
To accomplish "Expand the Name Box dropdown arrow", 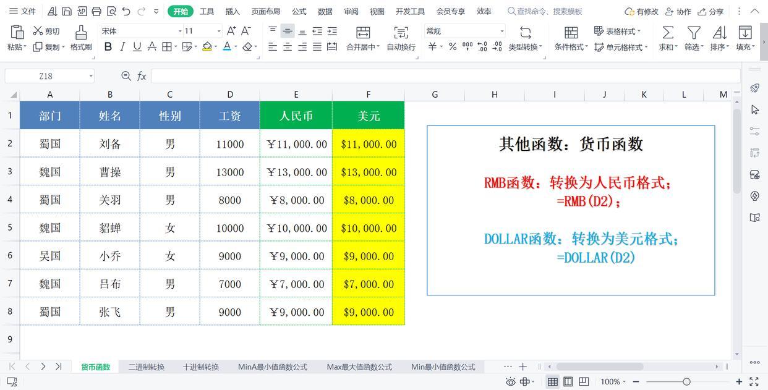I will (x=91, y=76).
